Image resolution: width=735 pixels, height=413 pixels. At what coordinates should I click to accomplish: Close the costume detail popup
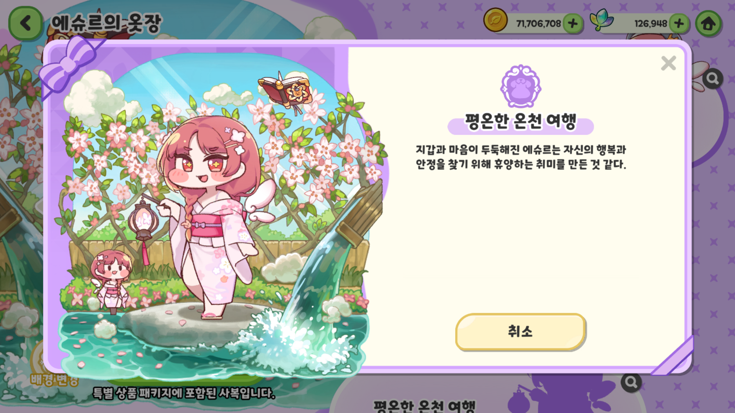[x=668, y=63]
